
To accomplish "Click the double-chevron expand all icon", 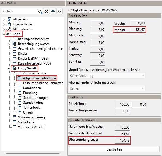I will point(59,11).
